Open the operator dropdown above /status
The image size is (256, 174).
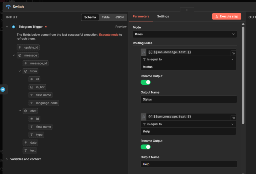(188, 59)
